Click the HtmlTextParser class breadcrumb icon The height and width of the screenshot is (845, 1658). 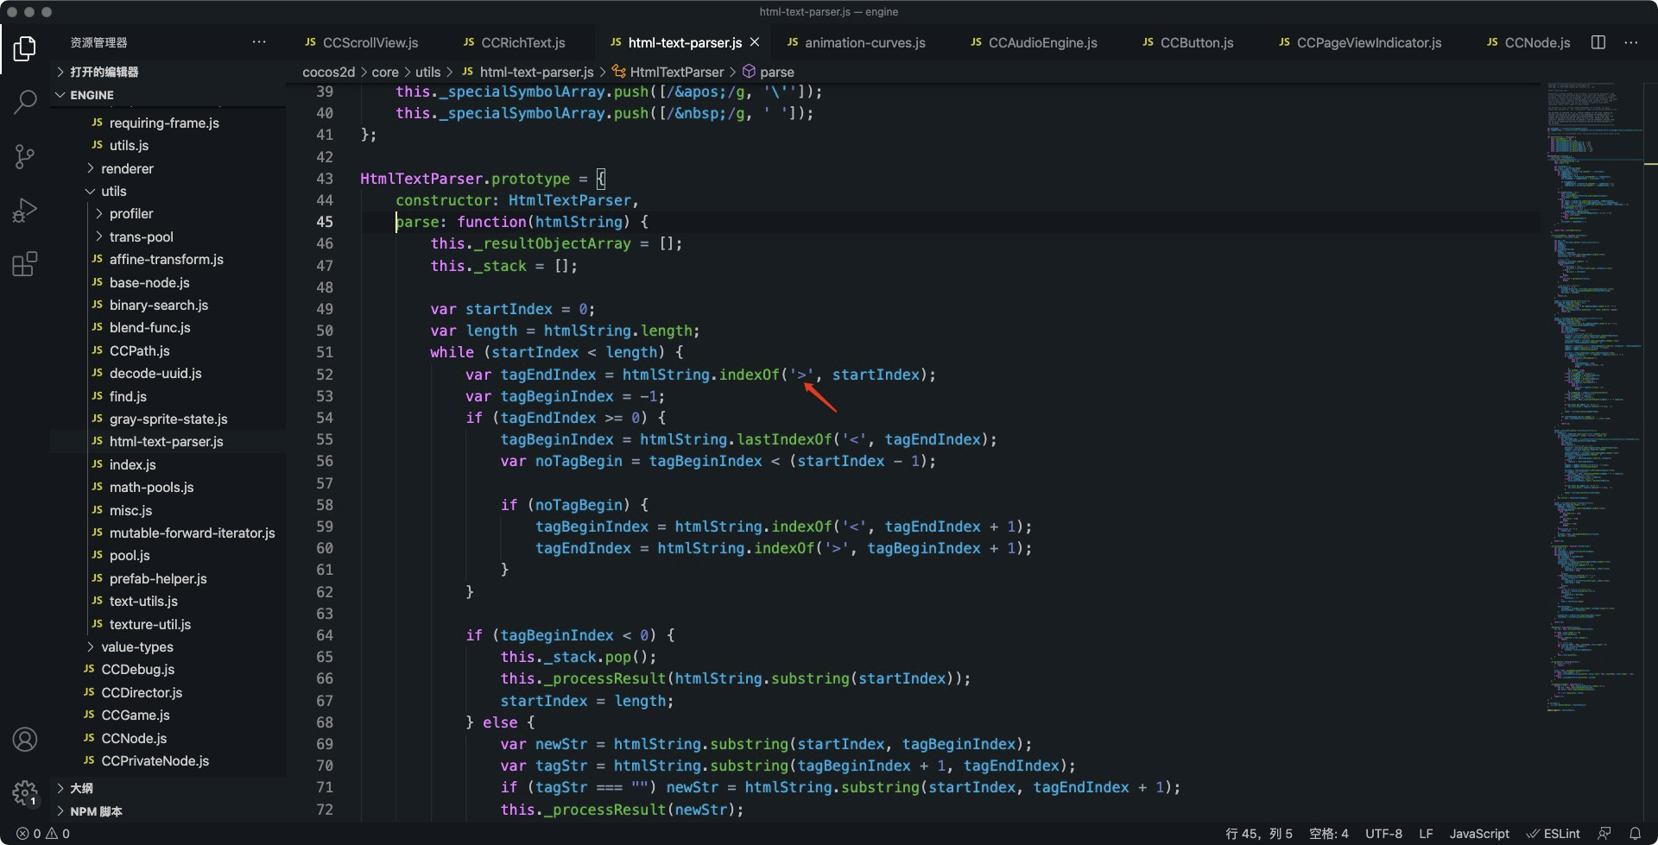[619, 72]
